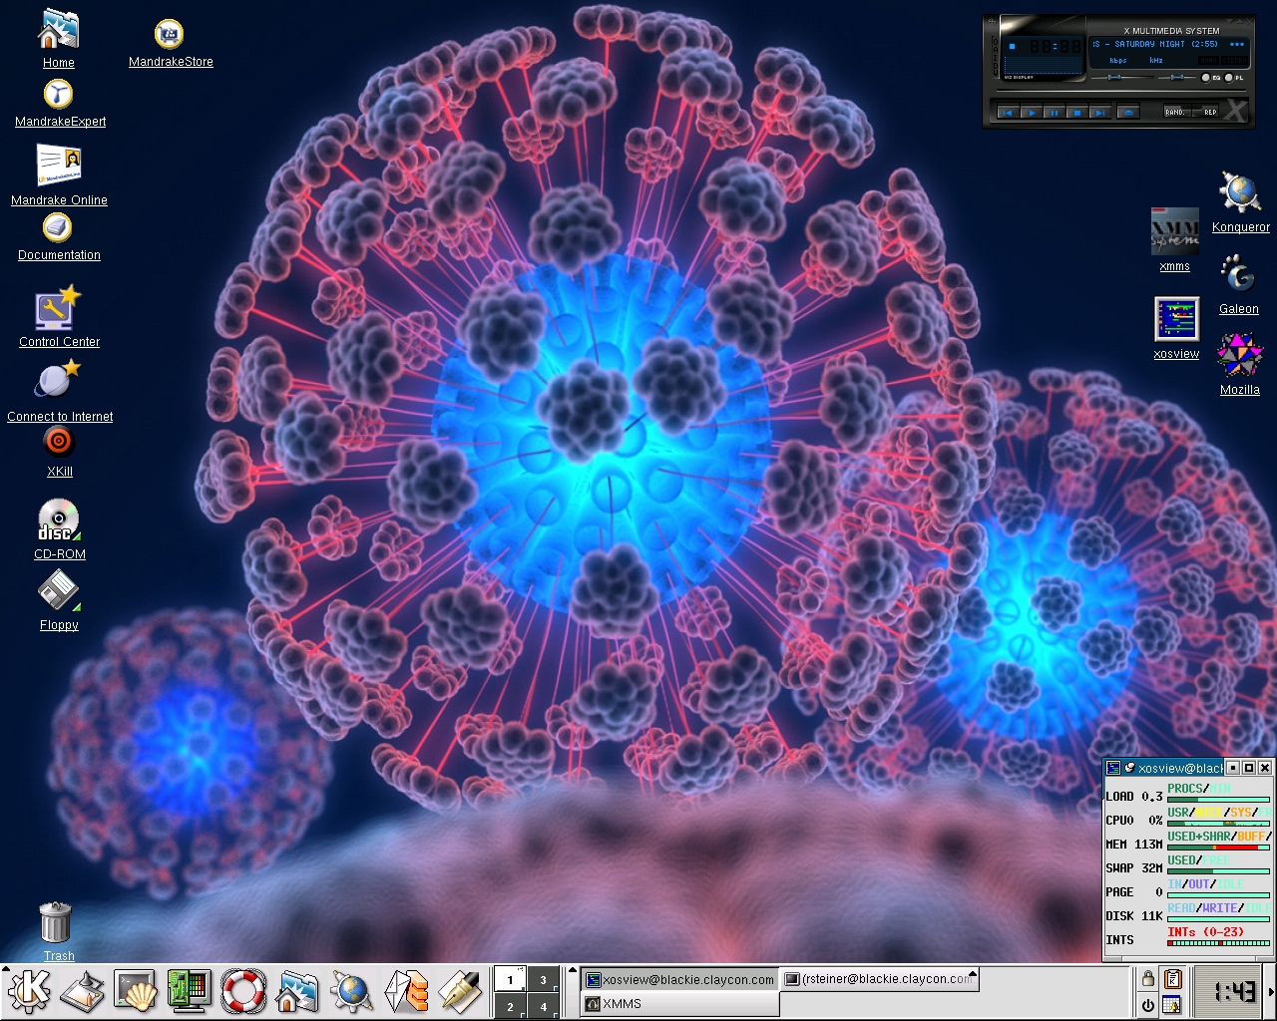Launch the Konqueror desktop icon

click(1240, 201)
